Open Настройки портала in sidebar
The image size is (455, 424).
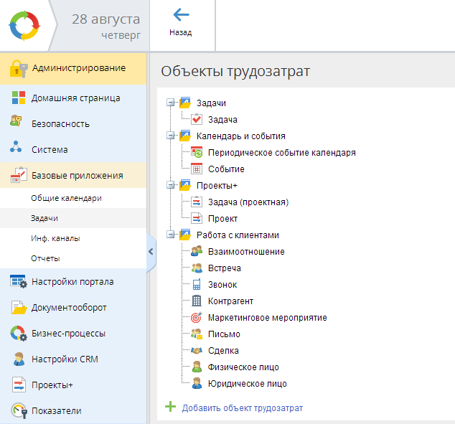coord(72,282)
